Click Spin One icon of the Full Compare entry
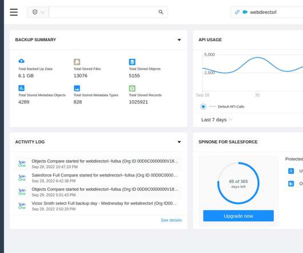The height and width of the screenshot is (253, 303). pos(22,178)
